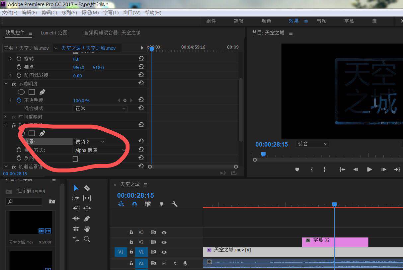The width and height of the screenshot is (403, 270).
Task: Open the 适合 zoom level dropdown
Action: [311, 144]
